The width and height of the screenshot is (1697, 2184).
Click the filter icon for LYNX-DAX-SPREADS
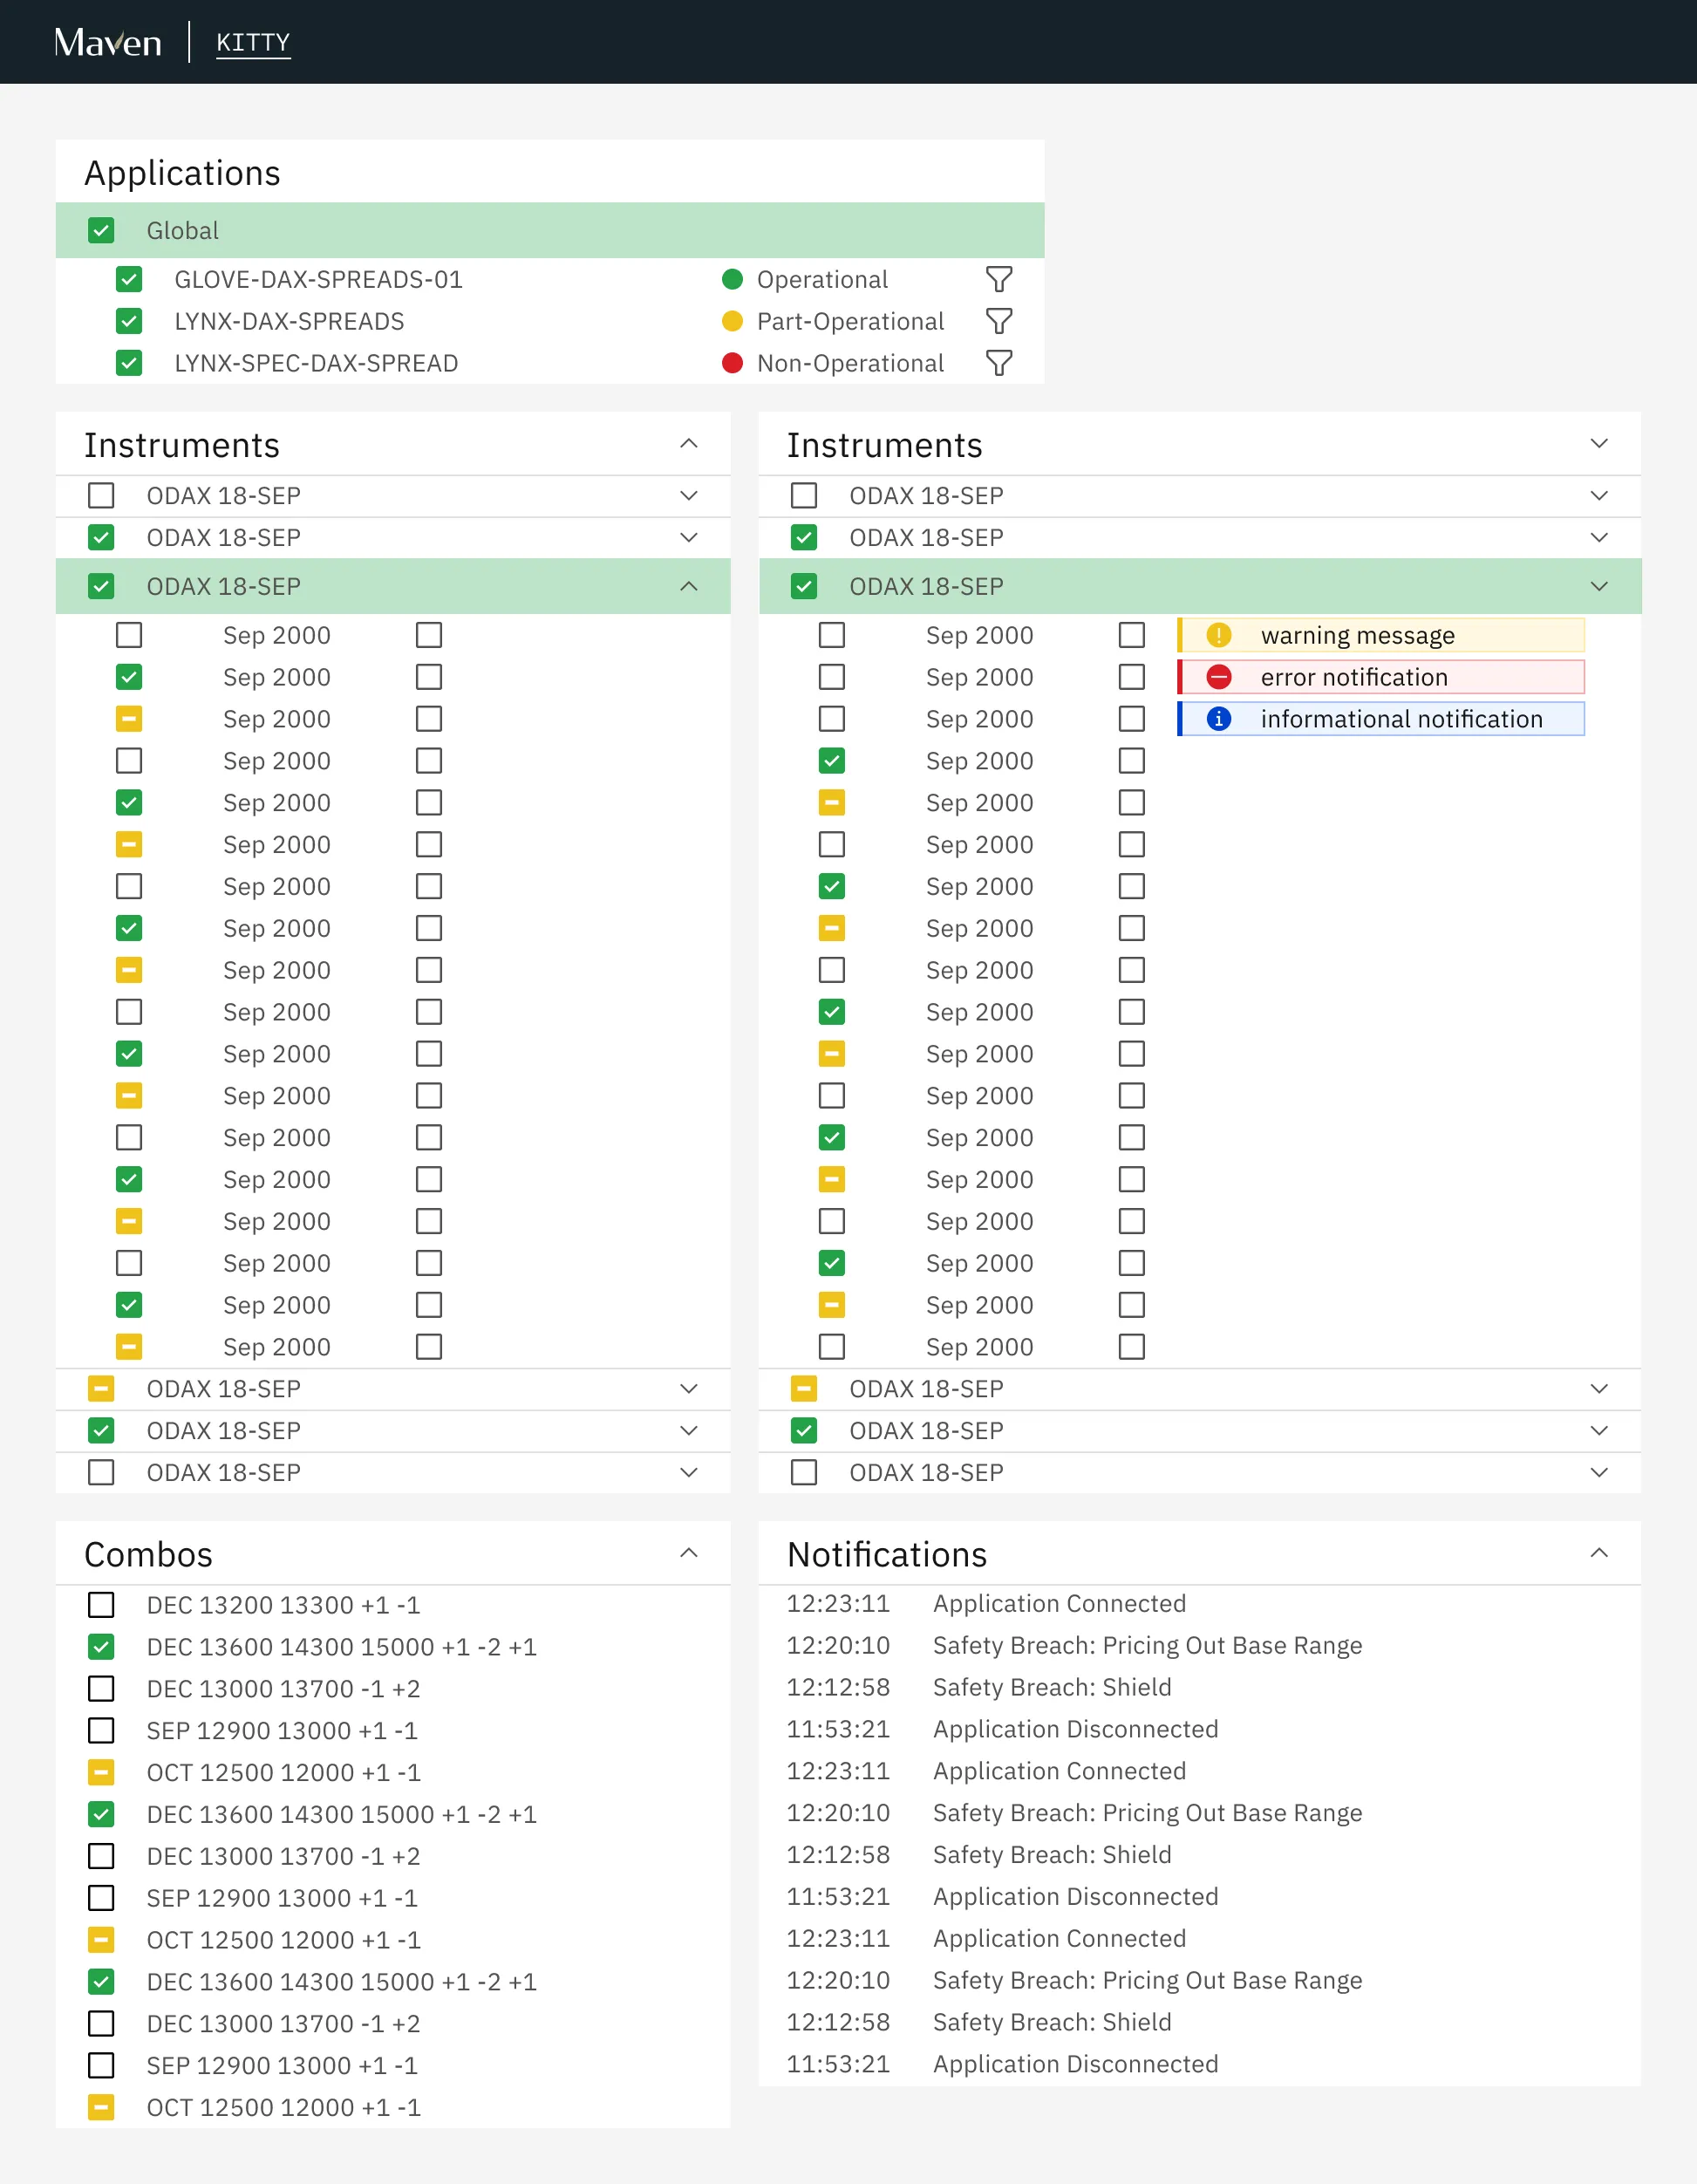coord(998,321)
